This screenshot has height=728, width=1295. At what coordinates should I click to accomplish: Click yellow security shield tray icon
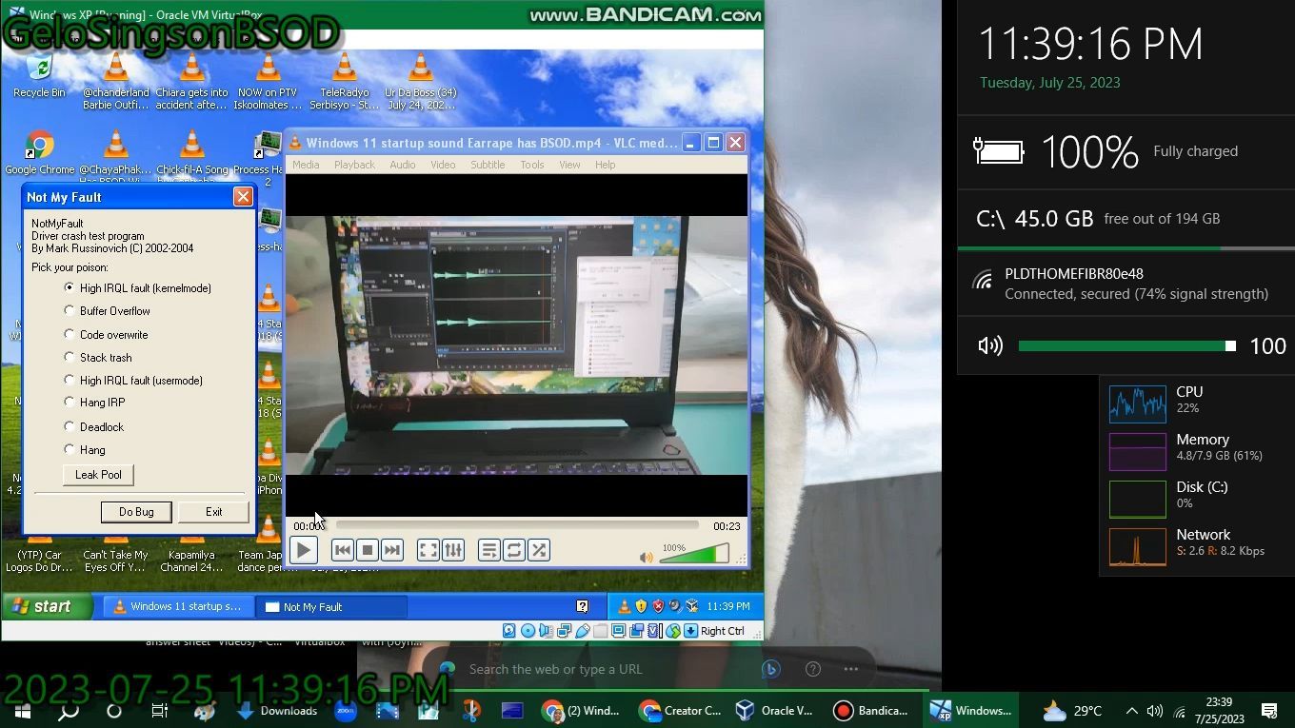coord(641,606)
